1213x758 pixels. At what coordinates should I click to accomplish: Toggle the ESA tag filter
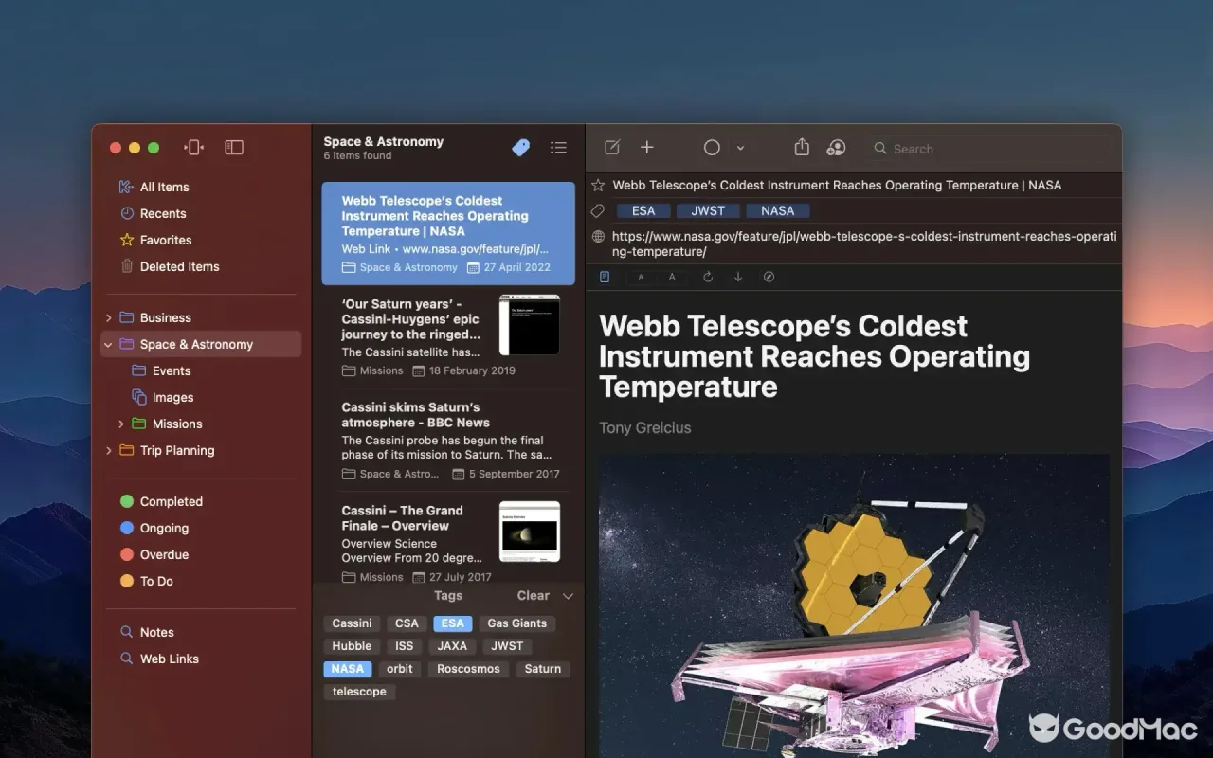pyautogui.click(x=453, y=623)
